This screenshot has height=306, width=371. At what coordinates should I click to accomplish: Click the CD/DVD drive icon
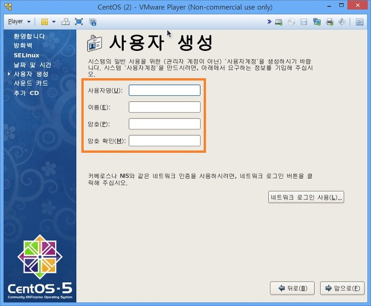291,22
